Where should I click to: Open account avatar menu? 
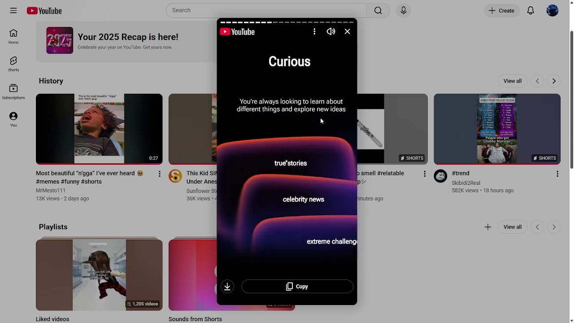(552, 10)
